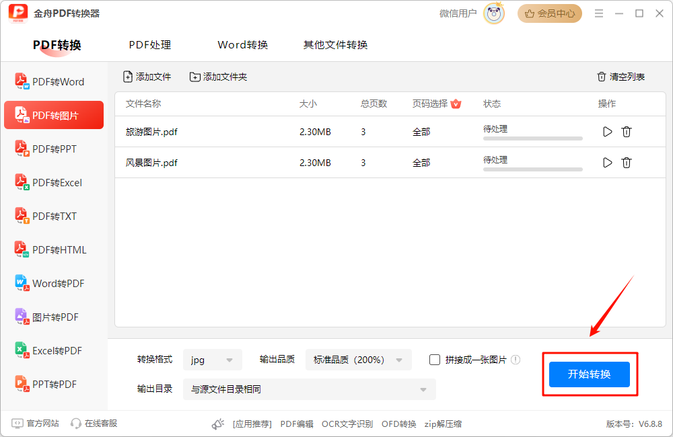Switch to the 其他文件转换 tab
Viewport: 673px width, 437px height.
(x=335, y=44)
